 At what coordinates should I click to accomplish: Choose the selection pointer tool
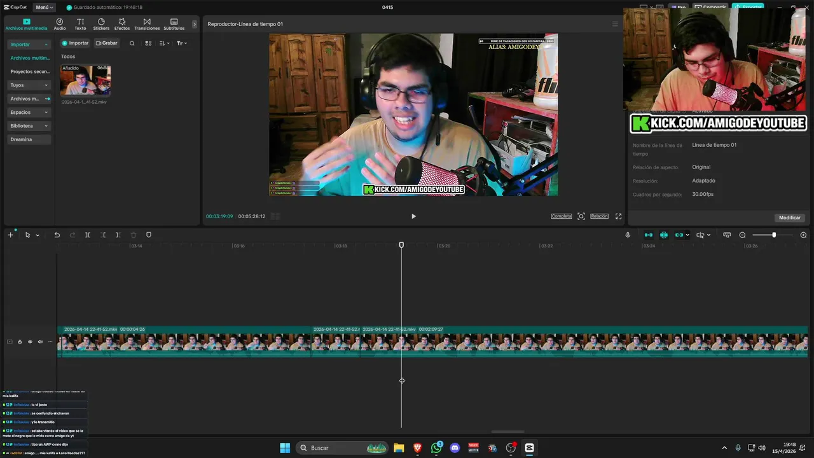27,235
